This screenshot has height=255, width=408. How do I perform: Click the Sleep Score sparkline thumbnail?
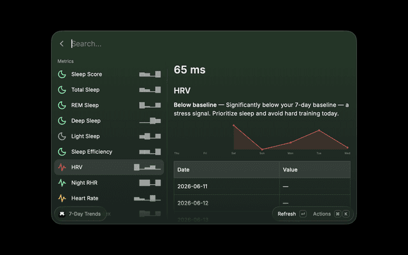click(x=150, y=74)
